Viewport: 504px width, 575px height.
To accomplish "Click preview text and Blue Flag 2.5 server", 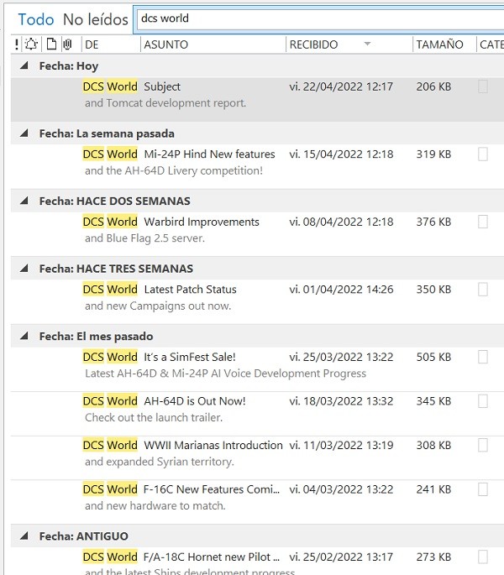I will [144, 238].
